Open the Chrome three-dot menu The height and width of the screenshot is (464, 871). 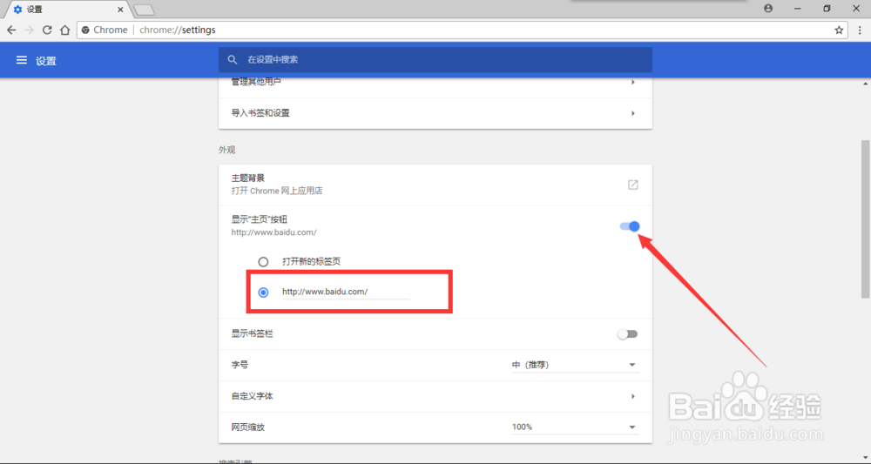[860, 30]
